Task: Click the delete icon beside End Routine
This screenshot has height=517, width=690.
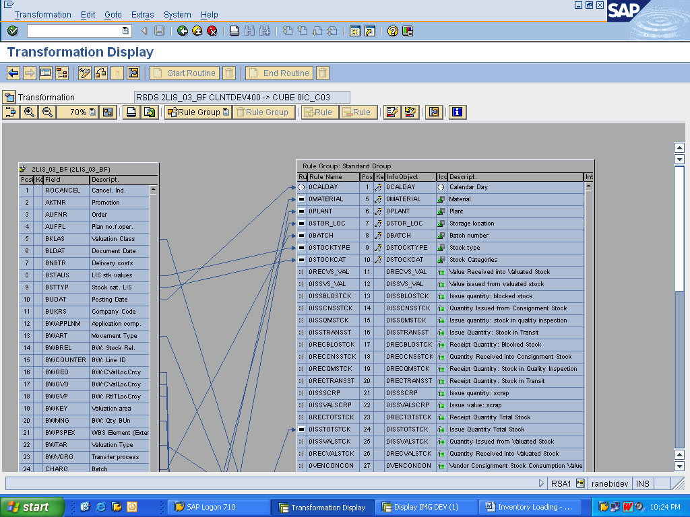Action: tap(323, 73)
